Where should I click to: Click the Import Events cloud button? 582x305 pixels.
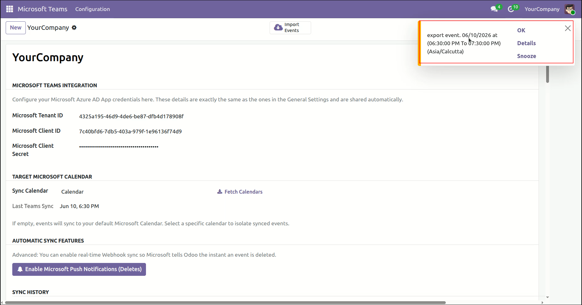tap(290, 28)
